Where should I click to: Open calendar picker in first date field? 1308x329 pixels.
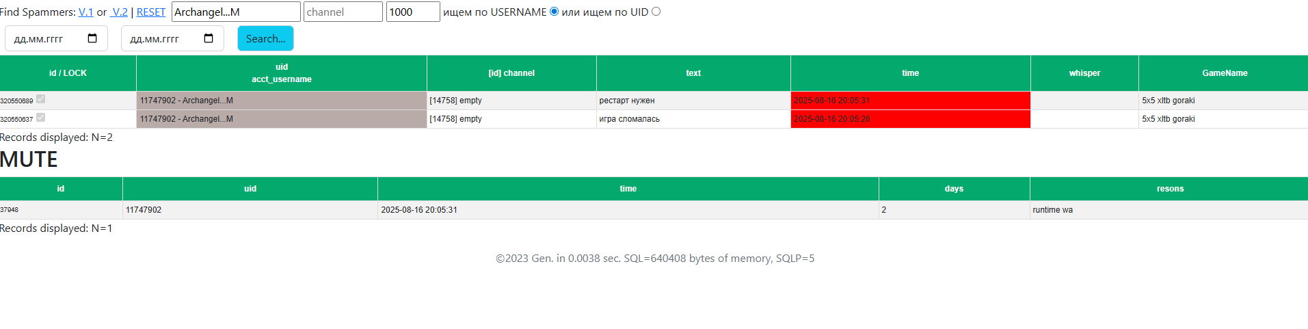point(92,38)
